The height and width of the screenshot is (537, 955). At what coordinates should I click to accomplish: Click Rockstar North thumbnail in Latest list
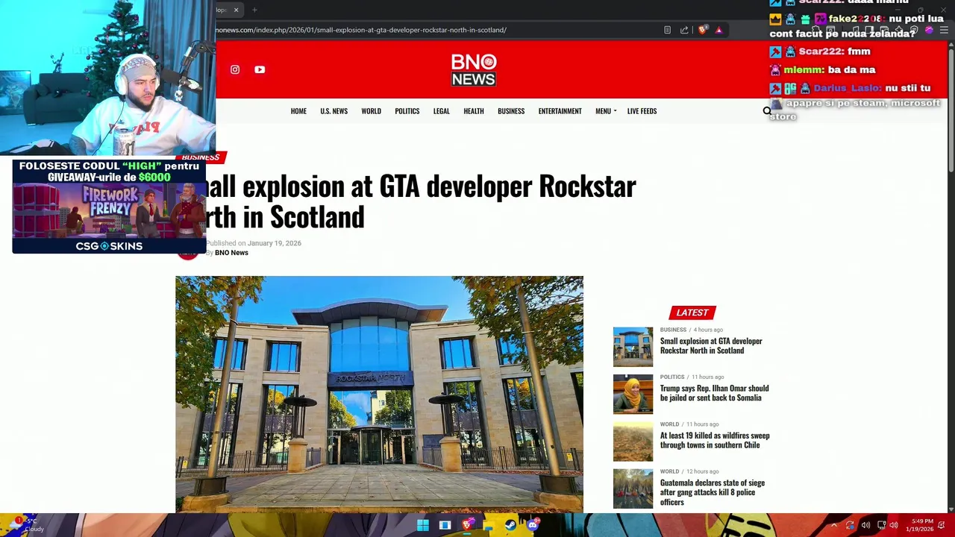[633, 347]
